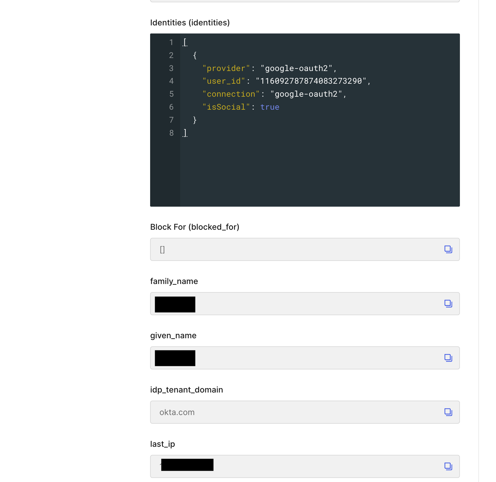Click the last_ip label
The image size is (496, 482).
[x=163, y=444]
